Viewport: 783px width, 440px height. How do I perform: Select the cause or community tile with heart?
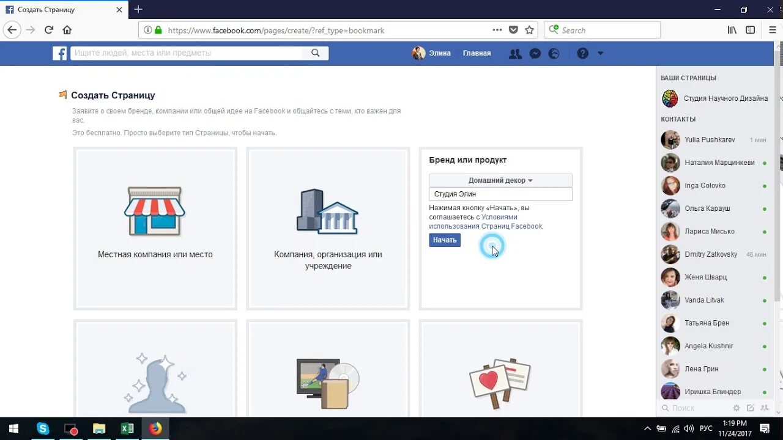(500, 369)
